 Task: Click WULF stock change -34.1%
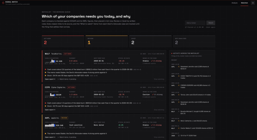[121, 61]
